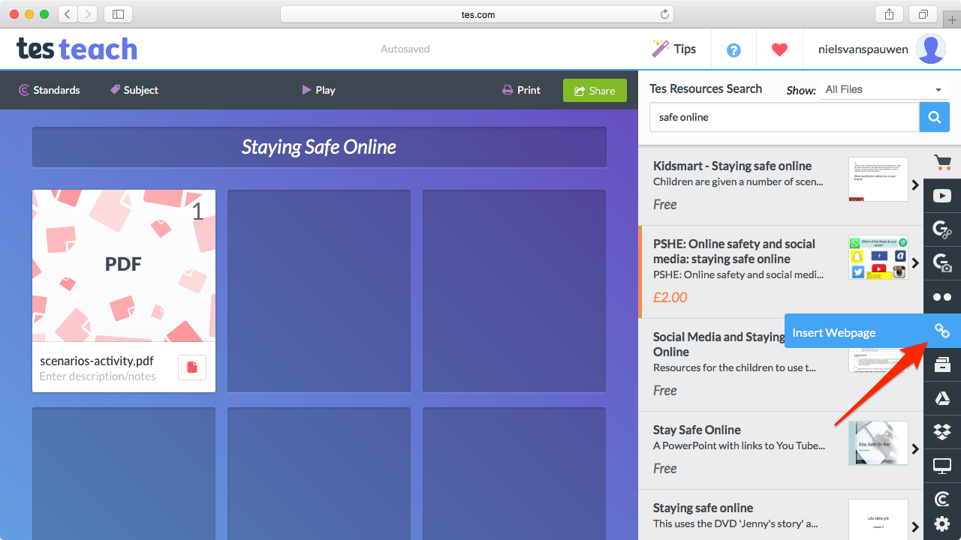Open the Show All Files dropdown

883,89
